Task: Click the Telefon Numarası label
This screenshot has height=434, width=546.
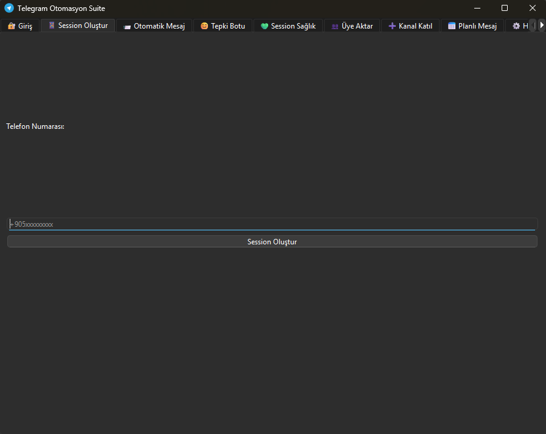Action: (x=35, y=126)
